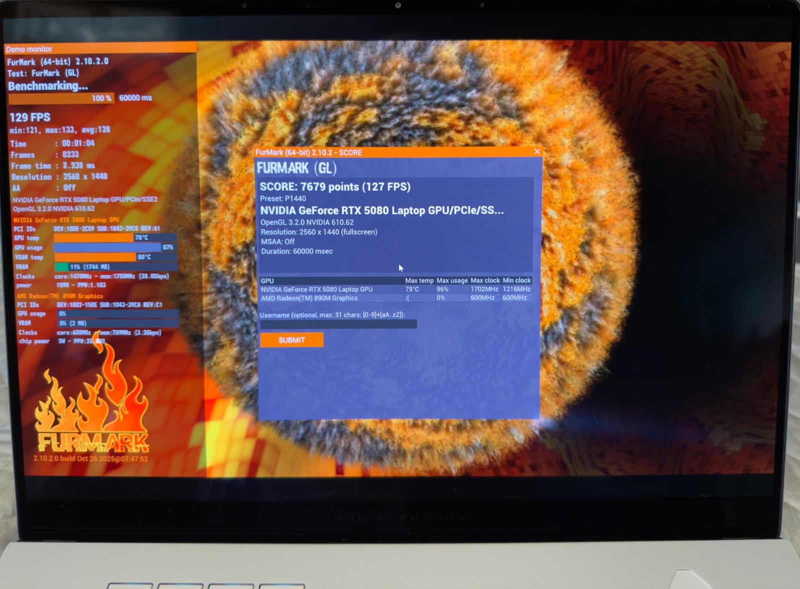Screen dimensions: 800x589
Task: Click the GPU temp bar showing 78°C
Action: click(x=115, y=238)
